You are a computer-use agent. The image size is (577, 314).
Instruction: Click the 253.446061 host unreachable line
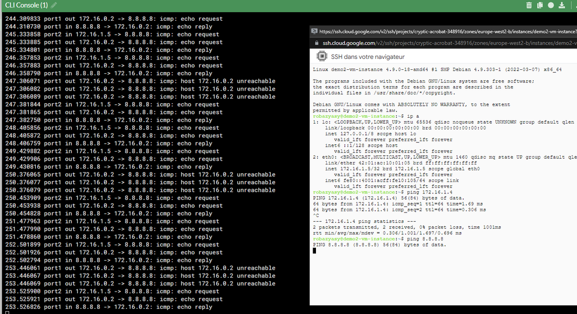140,268
